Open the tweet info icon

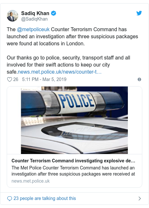(139, 79)
